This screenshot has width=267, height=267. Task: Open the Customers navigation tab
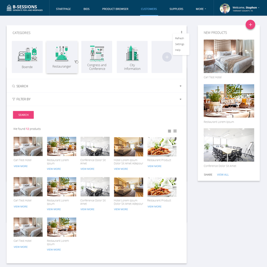(x=149, y=9)
